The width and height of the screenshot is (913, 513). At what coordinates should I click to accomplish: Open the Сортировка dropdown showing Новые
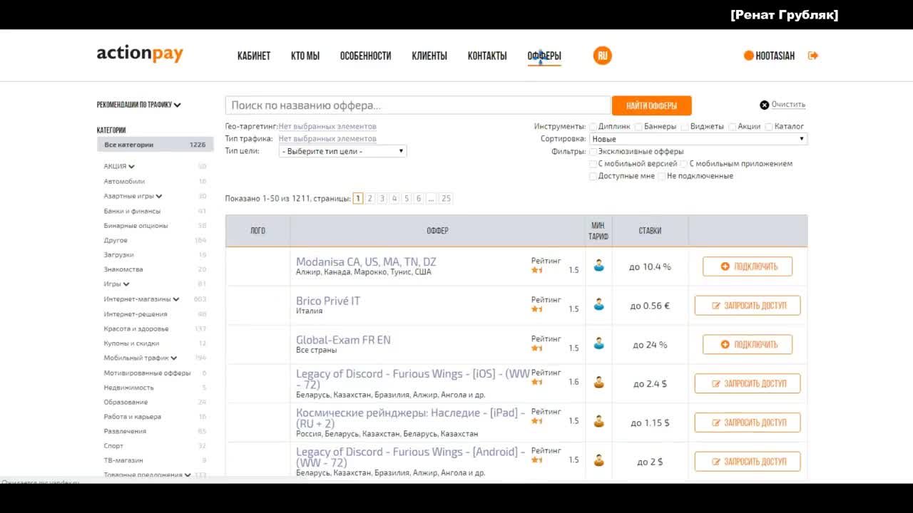coord(698,139)
